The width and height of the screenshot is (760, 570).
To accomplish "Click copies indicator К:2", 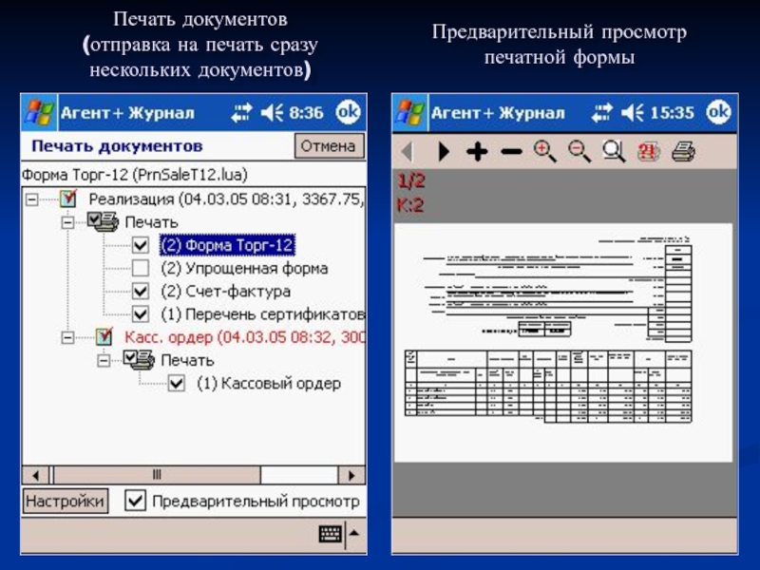I will 410,205.
